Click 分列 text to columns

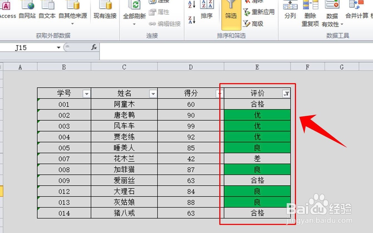click(x=290, y=10)
